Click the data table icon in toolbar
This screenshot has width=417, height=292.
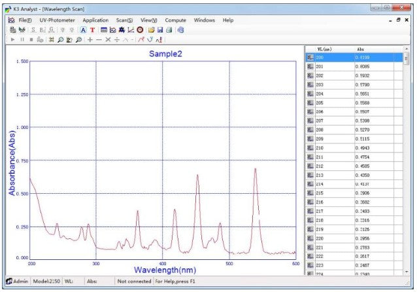[x=104, y=30]
